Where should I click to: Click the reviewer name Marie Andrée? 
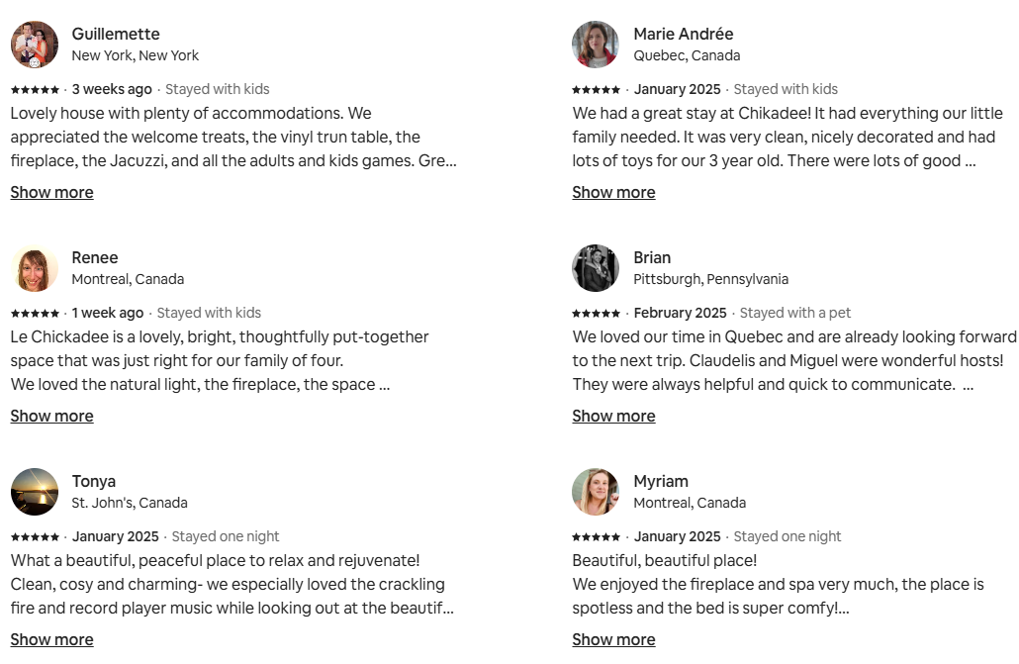[683, 34]
